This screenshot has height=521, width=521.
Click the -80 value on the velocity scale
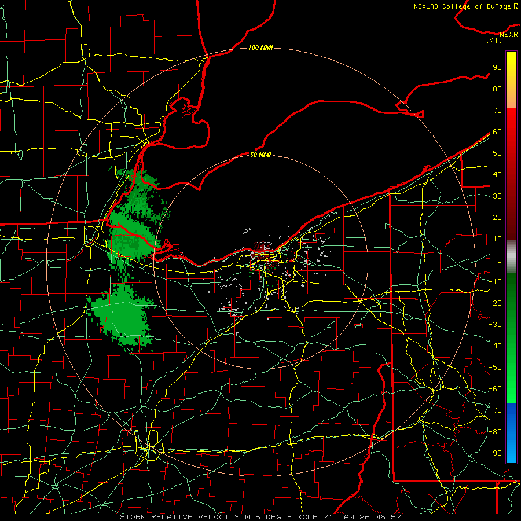tap(495, 432)
